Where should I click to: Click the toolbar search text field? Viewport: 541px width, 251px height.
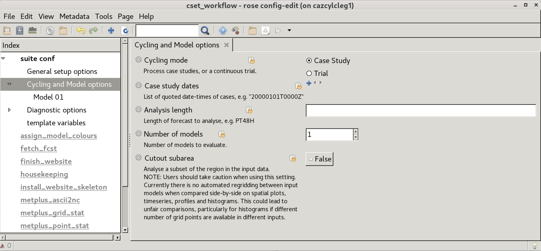coord(167,31)
